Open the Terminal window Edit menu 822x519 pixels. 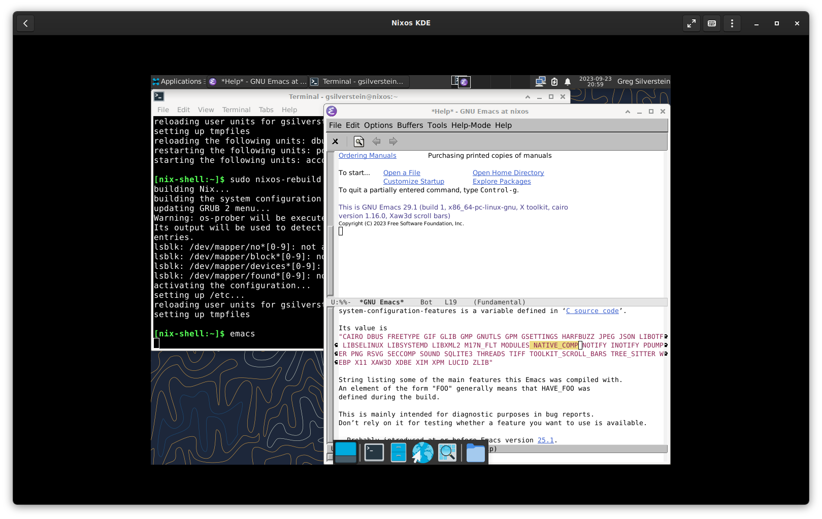(183, 110)
